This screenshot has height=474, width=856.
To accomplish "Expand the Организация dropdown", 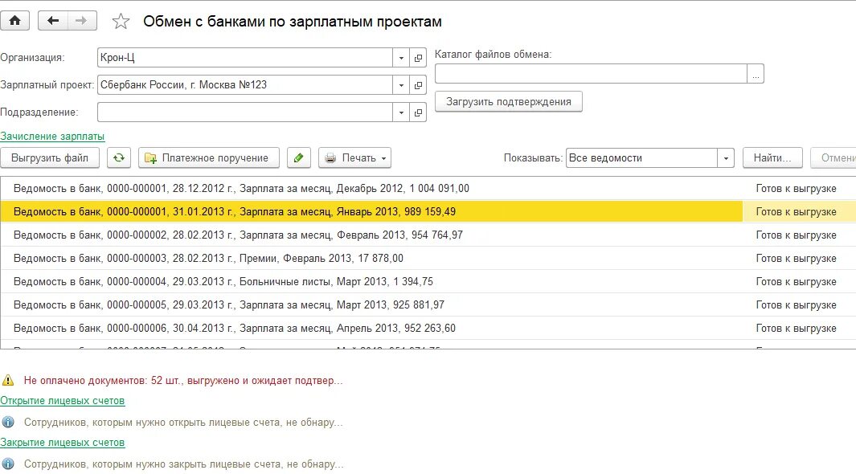I will (x=401, y=57).
